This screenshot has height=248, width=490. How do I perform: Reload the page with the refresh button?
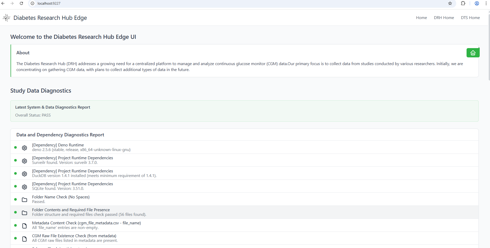coord(21,3)
